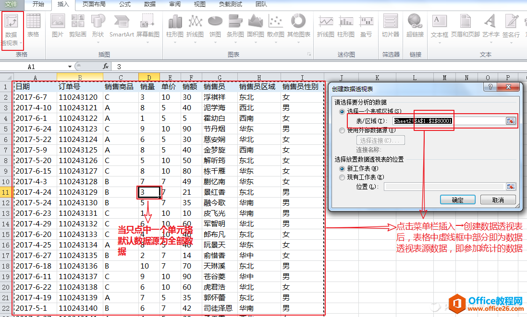This screenshot has width=527, height=317.
Task: Select 使用外部数据源 radio option
Action: pos(342,130)
